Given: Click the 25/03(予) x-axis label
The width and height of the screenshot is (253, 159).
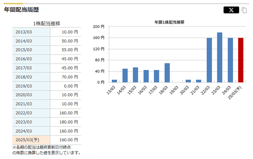Looking at the screenshot, I should tap(235, 93).
